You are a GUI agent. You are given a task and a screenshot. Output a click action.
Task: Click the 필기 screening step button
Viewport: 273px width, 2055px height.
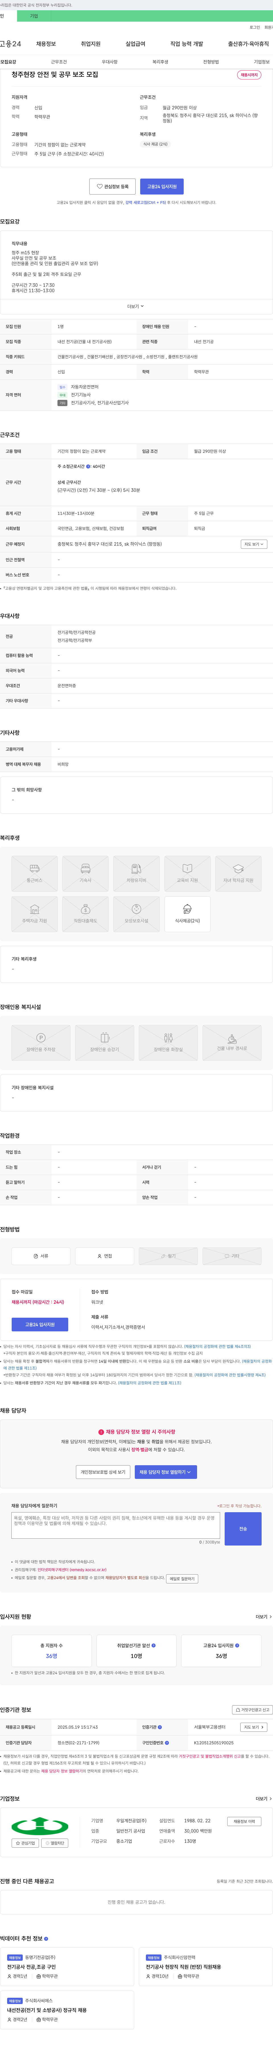(x=168, y=1256)
